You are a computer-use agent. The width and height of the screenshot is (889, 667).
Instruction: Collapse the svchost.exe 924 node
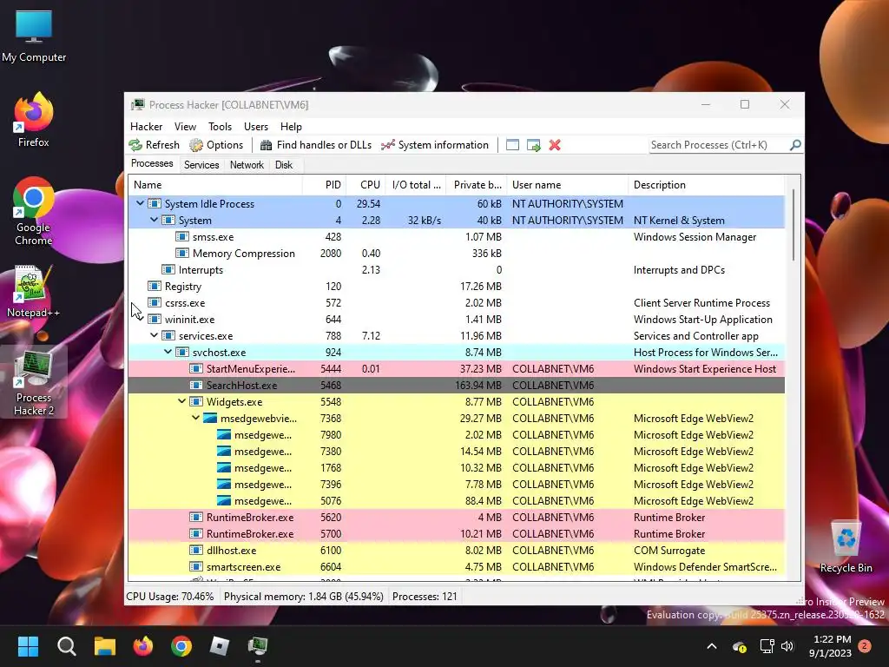[168, 352]
